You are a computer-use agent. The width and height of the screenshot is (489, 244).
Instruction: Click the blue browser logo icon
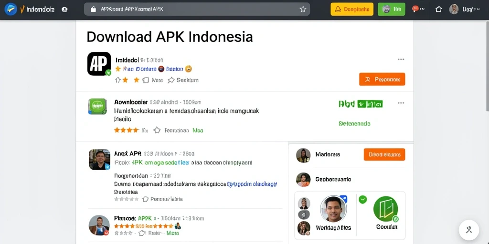click(11, 10)
